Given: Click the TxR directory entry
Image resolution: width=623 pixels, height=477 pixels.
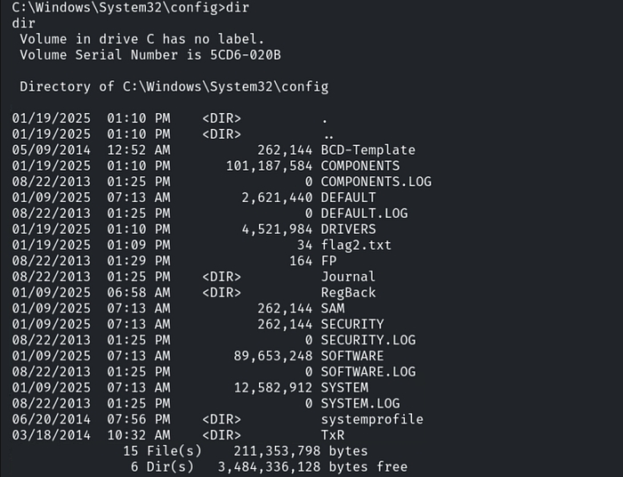Looking at the screenshot, I should pos(332,434).
